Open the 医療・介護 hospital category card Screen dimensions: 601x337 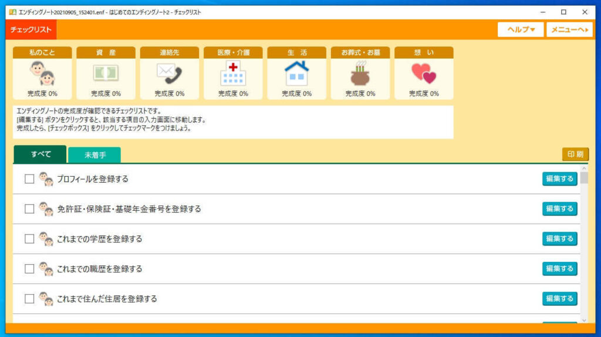pos(233,73)
